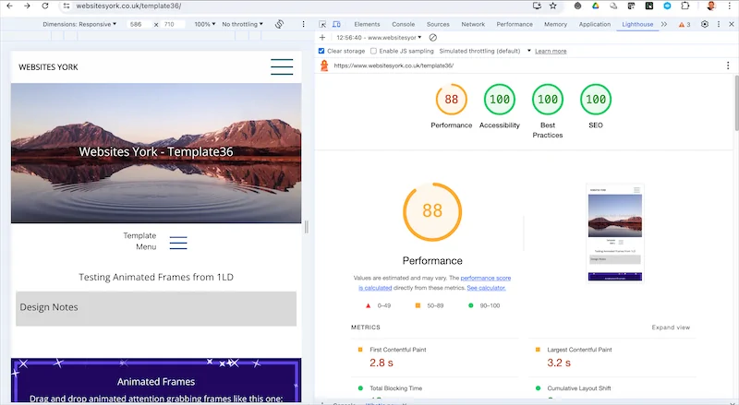The width and height of the screenshot is (739, 405).
Task: Jump to the SEO 100 score gauge
Action: pyautogui.click(x=596, y=100)
